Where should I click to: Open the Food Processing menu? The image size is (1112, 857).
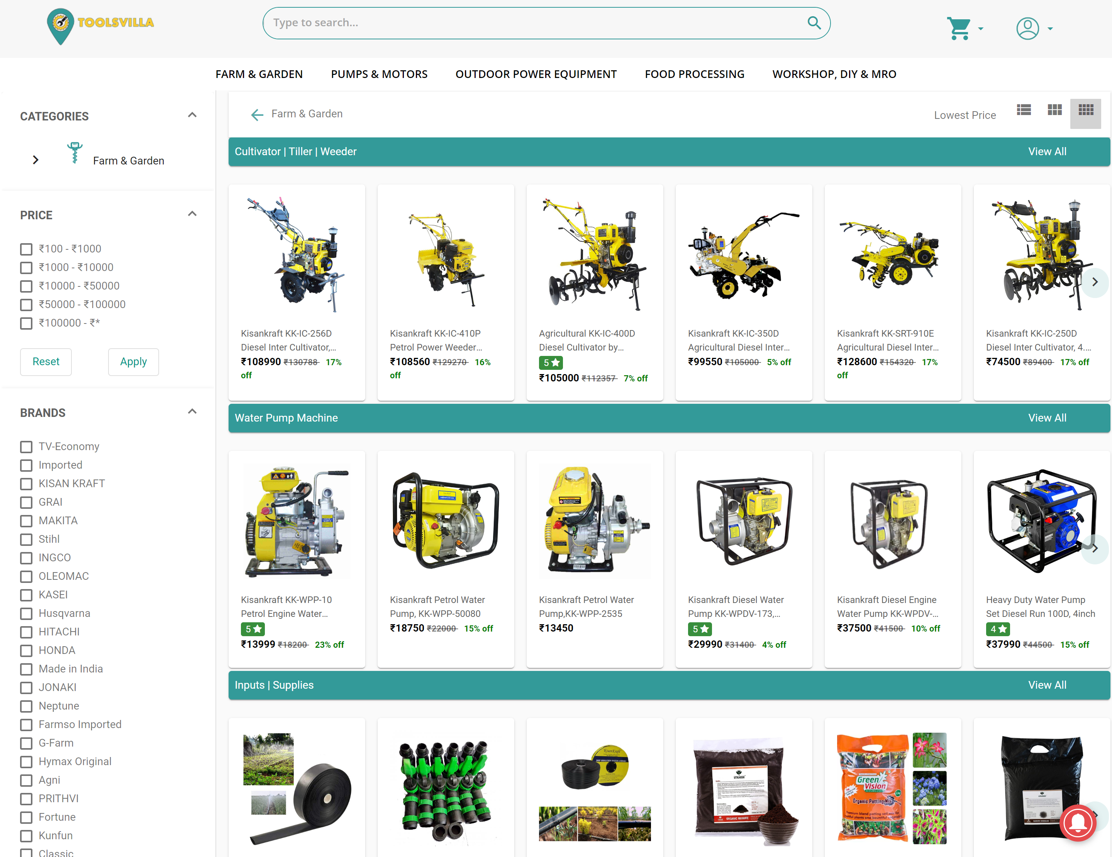click(x=694, y=74)
